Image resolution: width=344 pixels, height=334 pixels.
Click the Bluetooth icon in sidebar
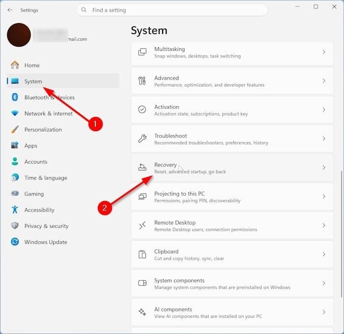point(15,97)
